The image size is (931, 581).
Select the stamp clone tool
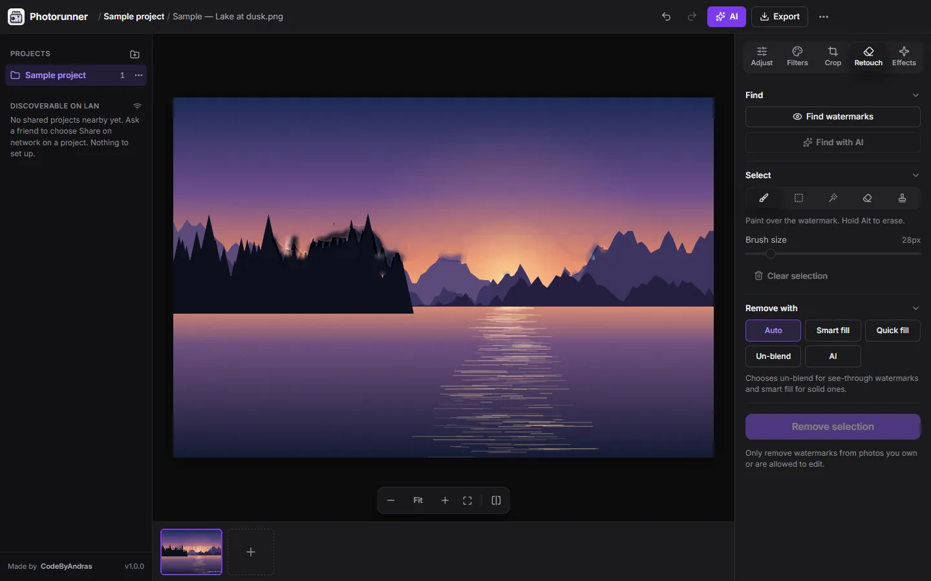(x=902, y=198)
